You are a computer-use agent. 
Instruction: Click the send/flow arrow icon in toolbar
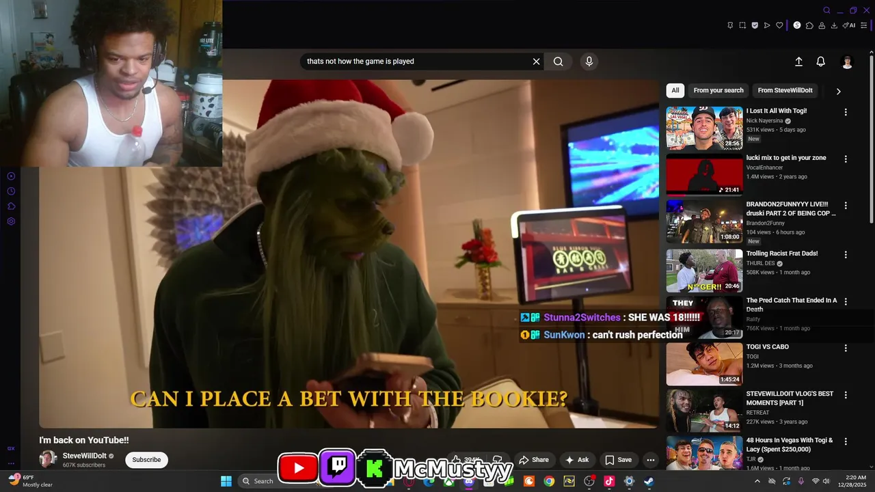pos(767,25)
